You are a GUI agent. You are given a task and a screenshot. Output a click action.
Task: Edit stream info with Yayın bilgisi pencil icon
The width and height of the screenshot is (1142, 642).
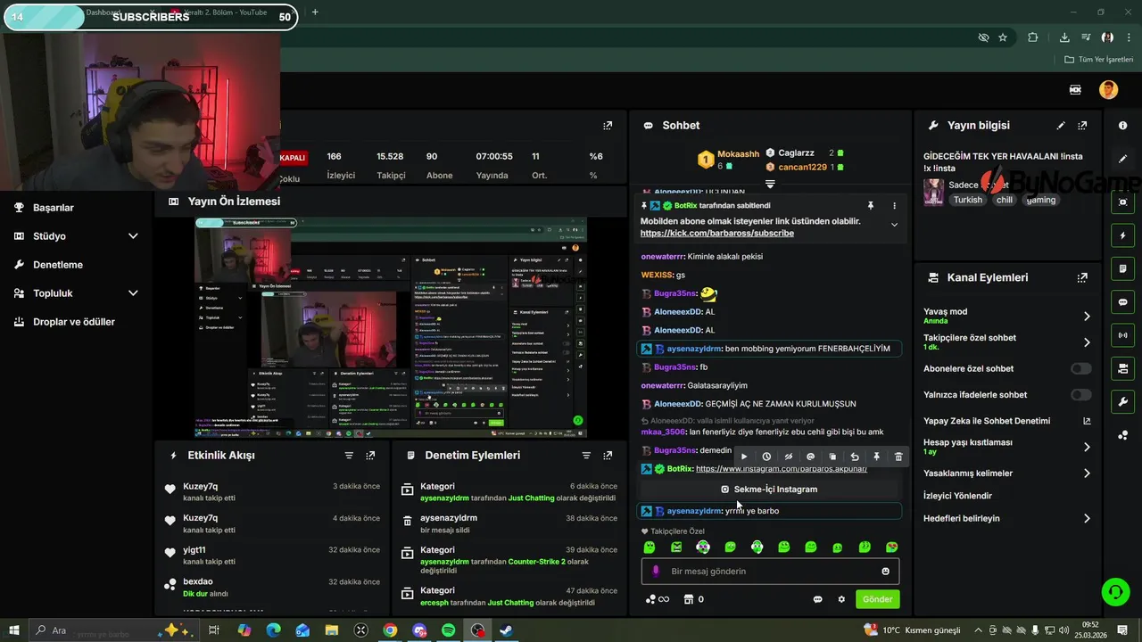pyautogui.click(x=1061, y=126)
